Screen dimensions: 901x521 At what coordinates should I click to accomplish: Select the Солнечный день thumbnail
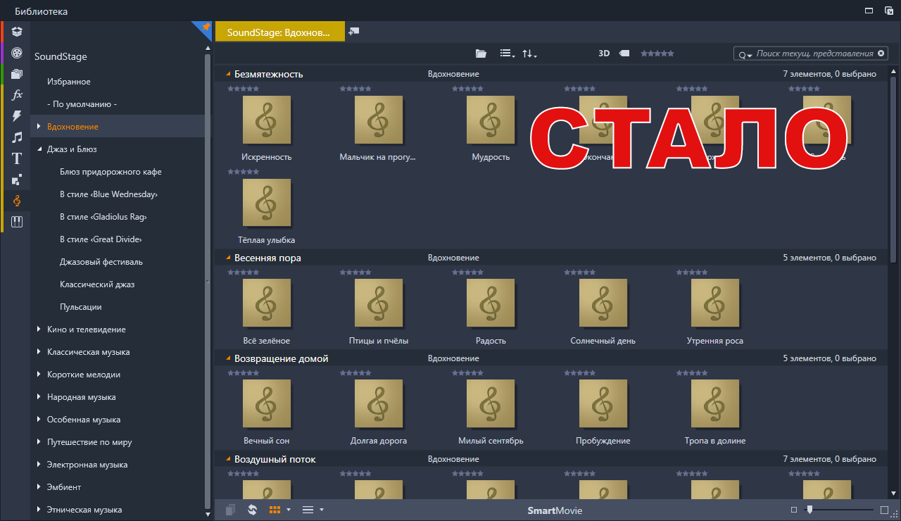tap(603, 303)
